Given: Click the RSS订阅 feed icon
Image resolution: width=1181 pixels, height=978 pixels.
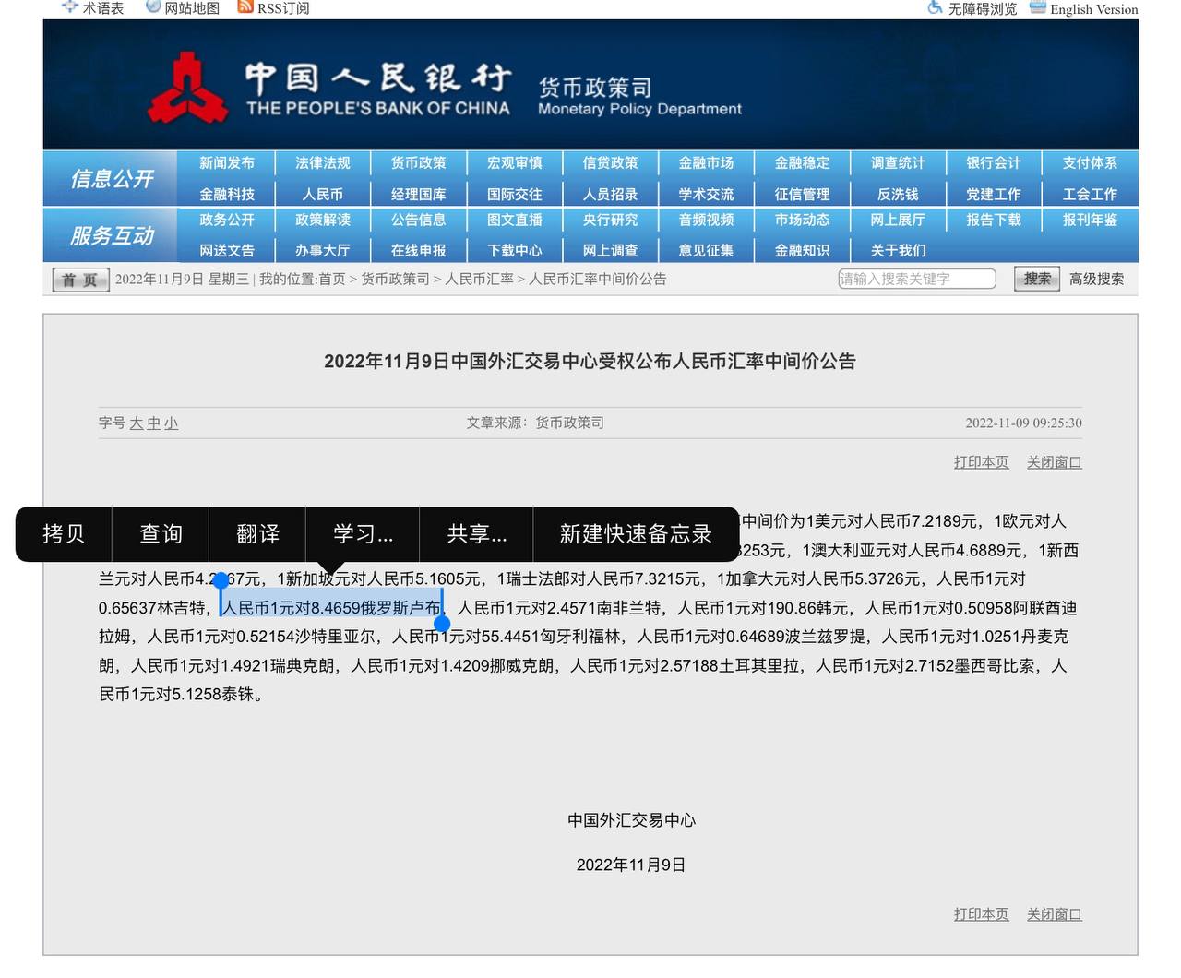Looking at the screenshot, I should 245,7.
